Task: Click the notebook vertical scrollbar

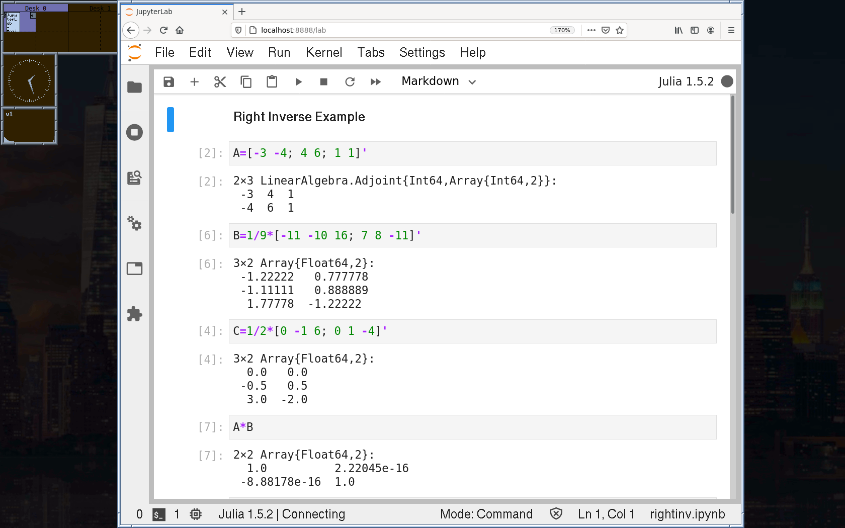Action: (733, 156)
